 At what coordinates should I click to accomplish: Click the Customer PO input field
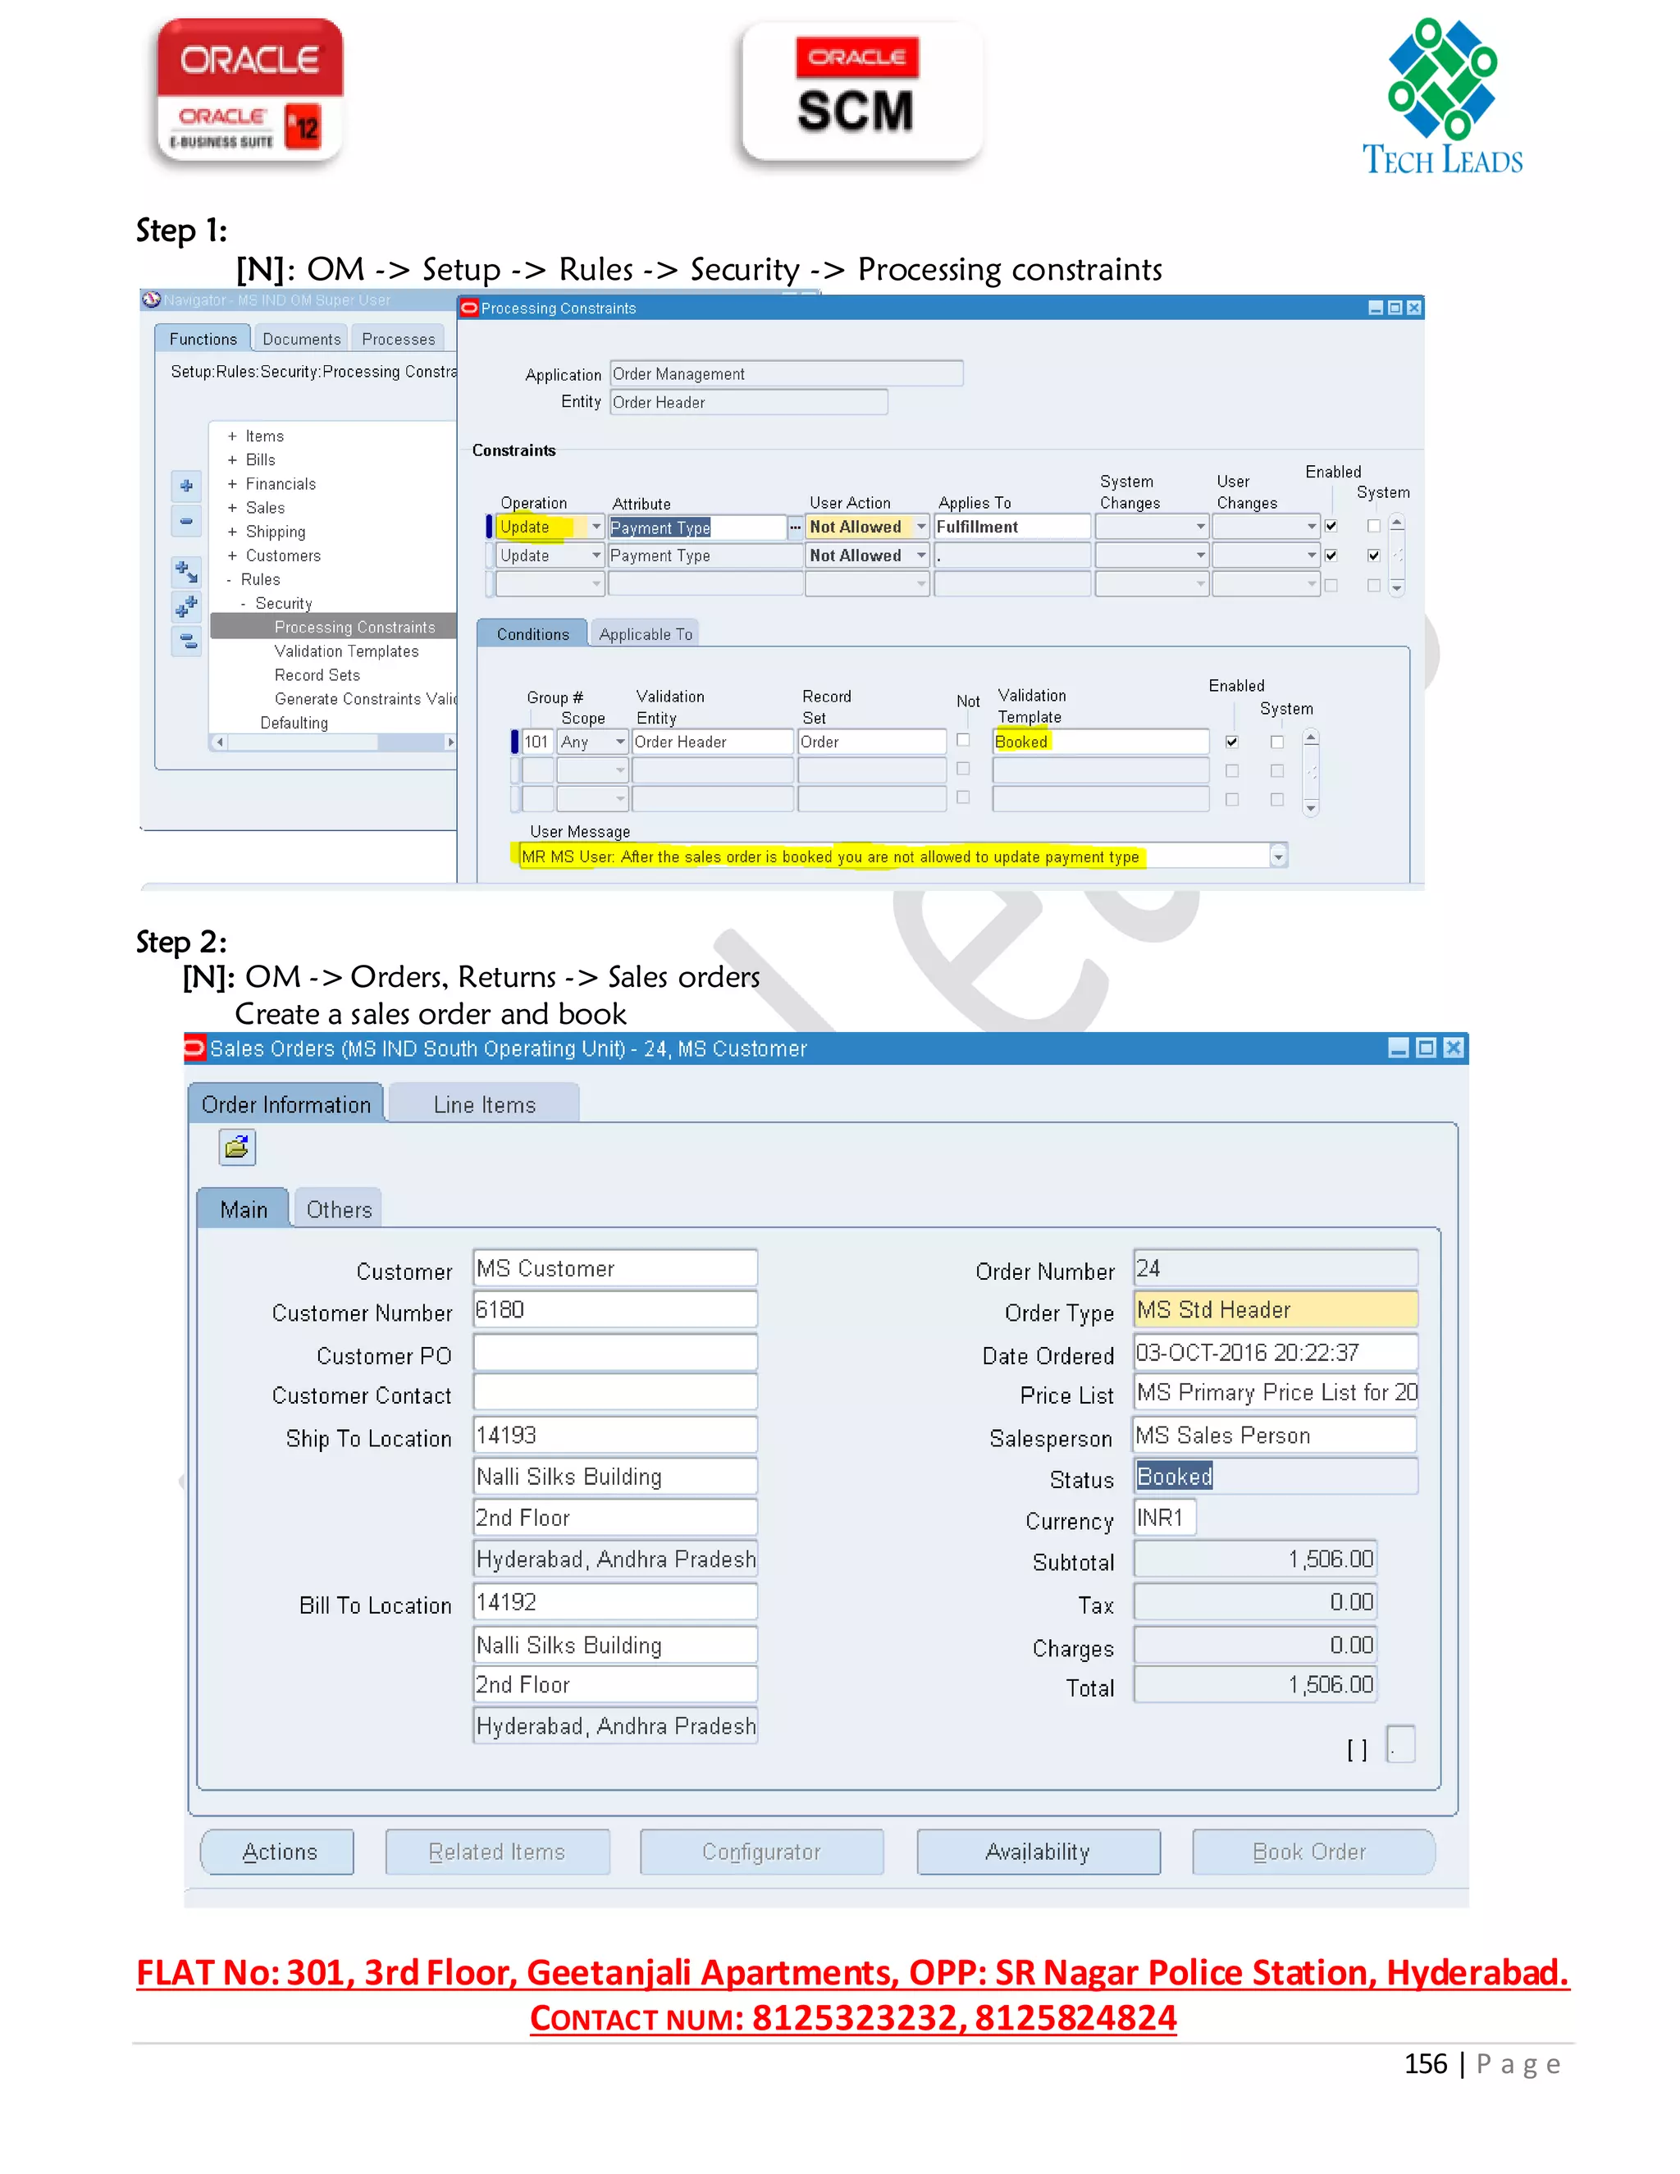[614, 1354]
